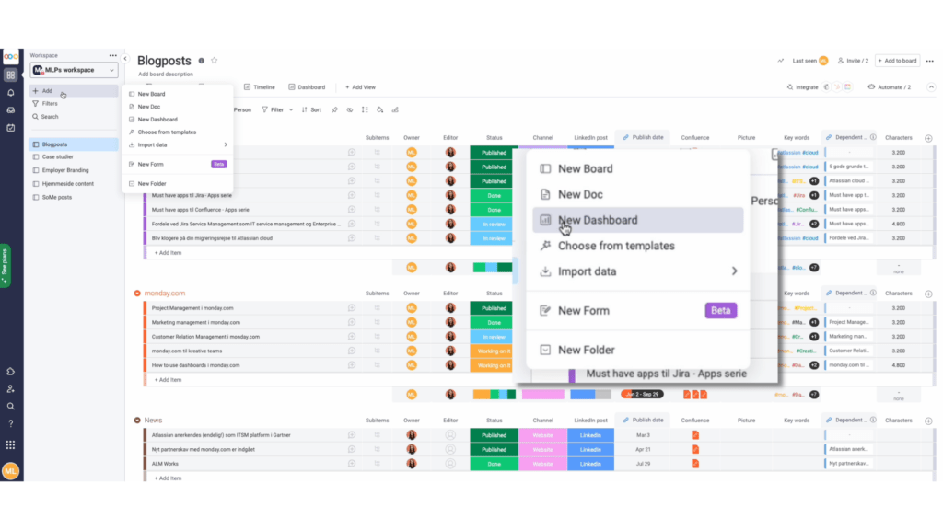Add a column with plus in monday.com header
The width and height of the screenshot is (943, 530).
click(x=928, y=294)
